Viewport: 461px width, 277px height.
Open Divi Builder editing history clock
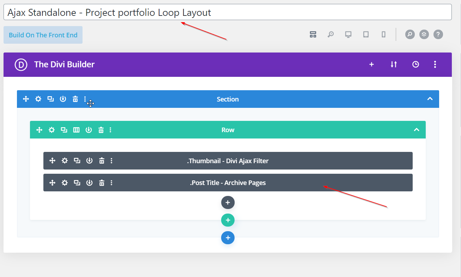pos(415,64)
